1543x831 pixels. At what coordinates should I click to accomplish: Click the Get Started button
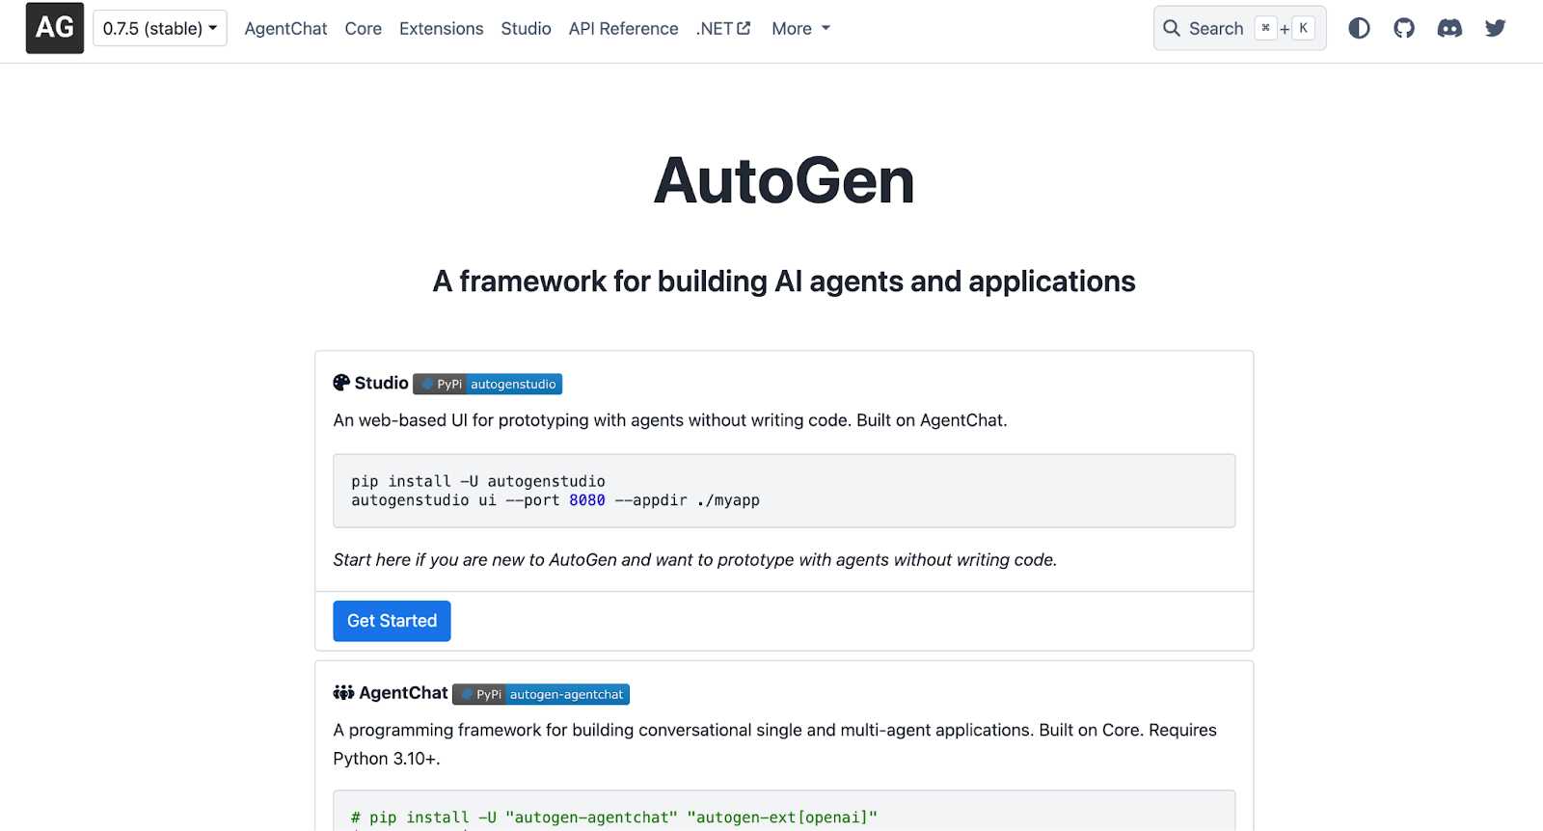pos(393,621)
